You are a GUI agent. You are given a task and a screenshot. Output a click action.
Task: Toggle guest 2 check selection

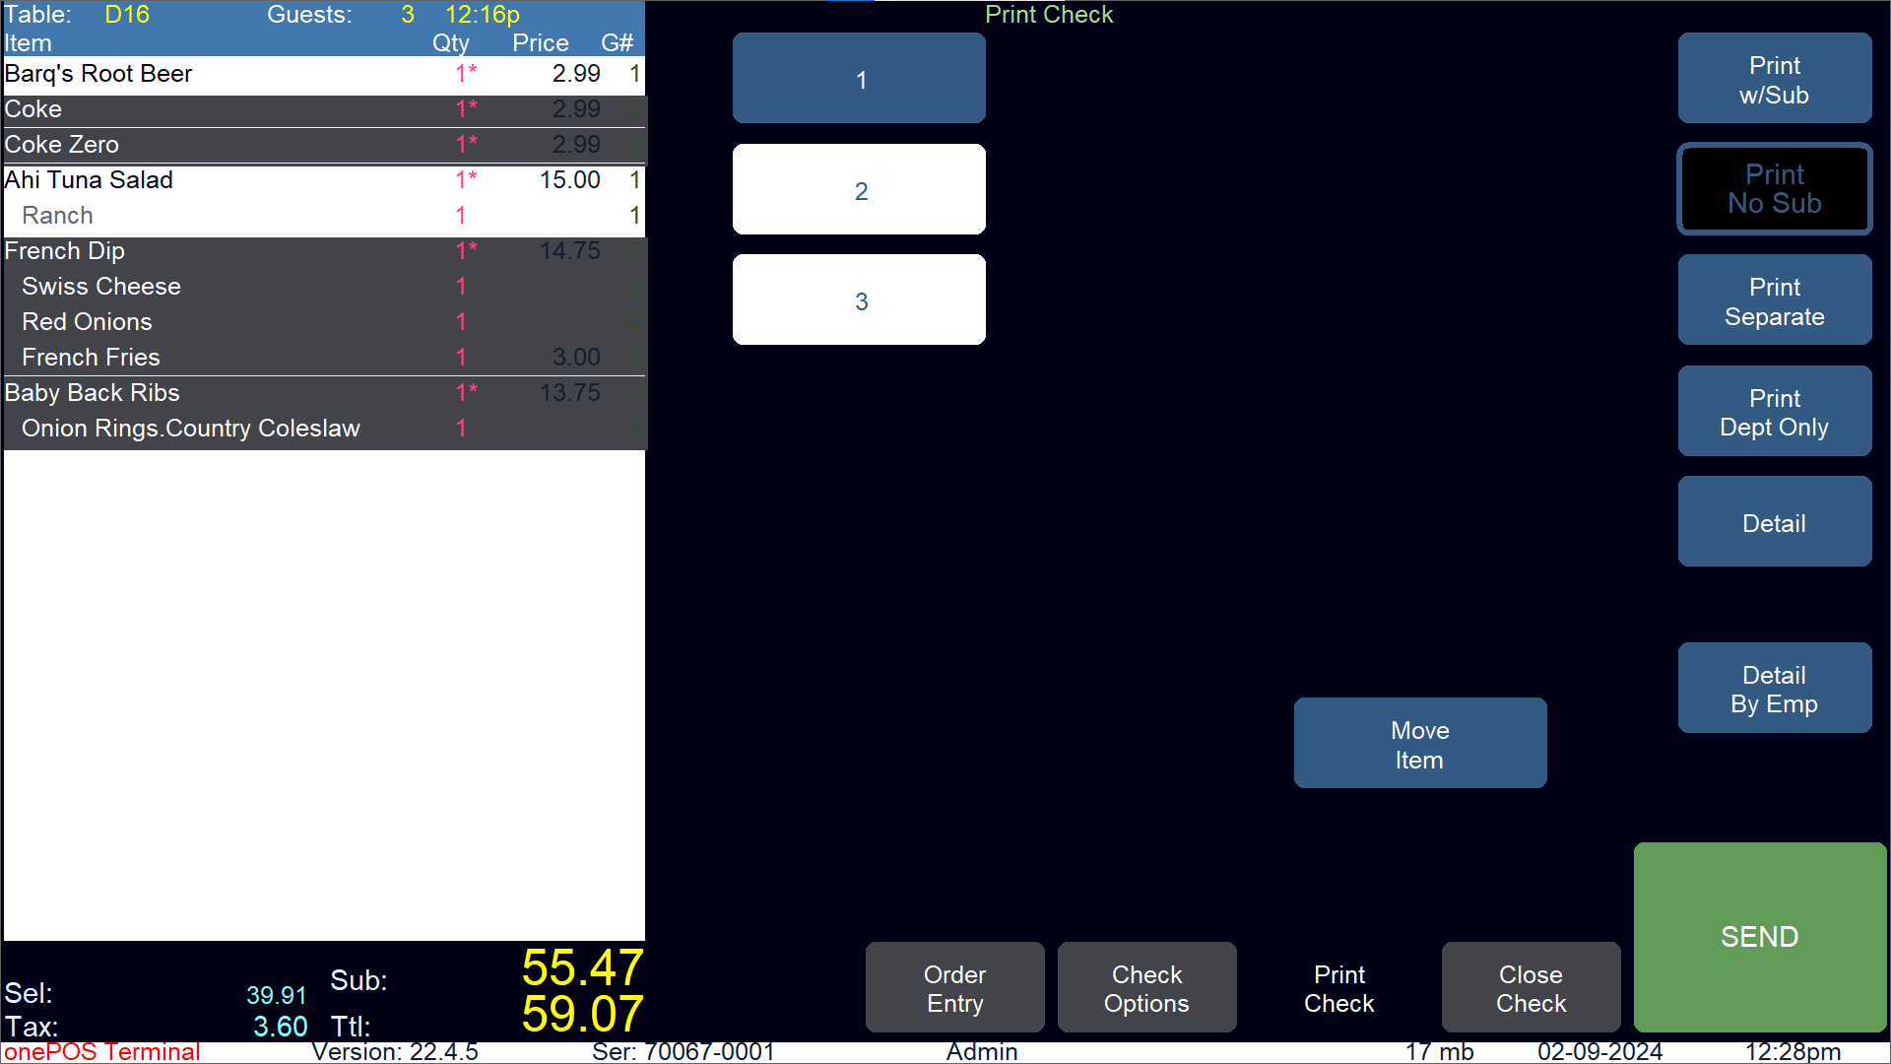coord(859,190)
